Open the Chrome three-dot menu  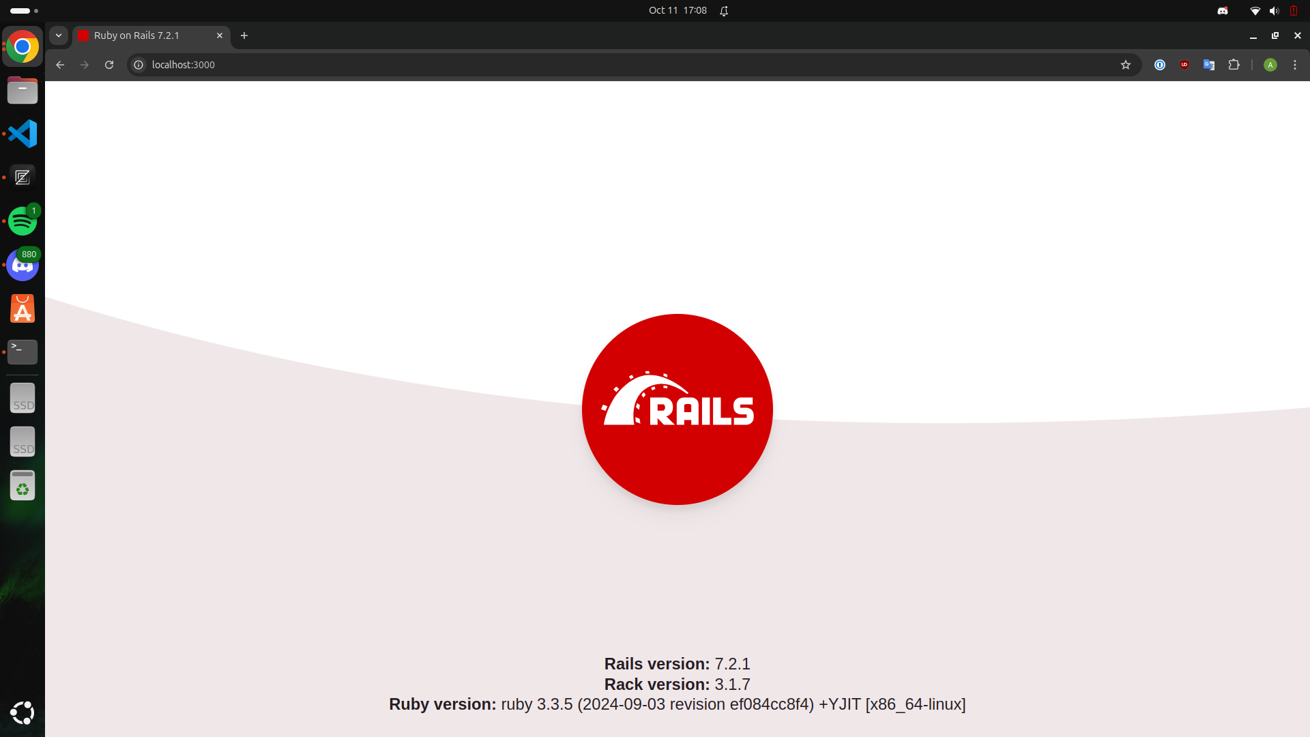(x=1295, y=65)
